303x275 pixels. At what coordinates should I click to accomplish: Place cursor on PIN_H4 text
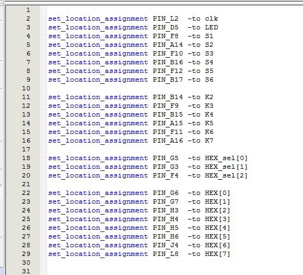pyautogui.click(x=166, y=219)
